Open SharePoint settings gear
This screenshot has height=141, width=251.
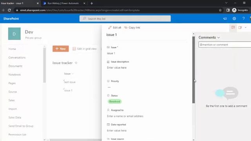point(234,18)
